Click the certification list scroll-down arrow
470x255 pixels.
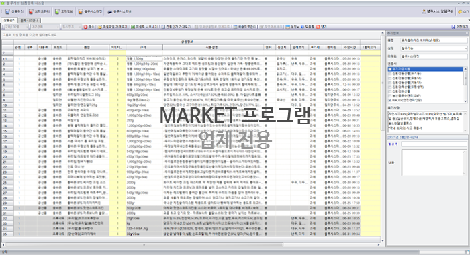tap(465, 101)
